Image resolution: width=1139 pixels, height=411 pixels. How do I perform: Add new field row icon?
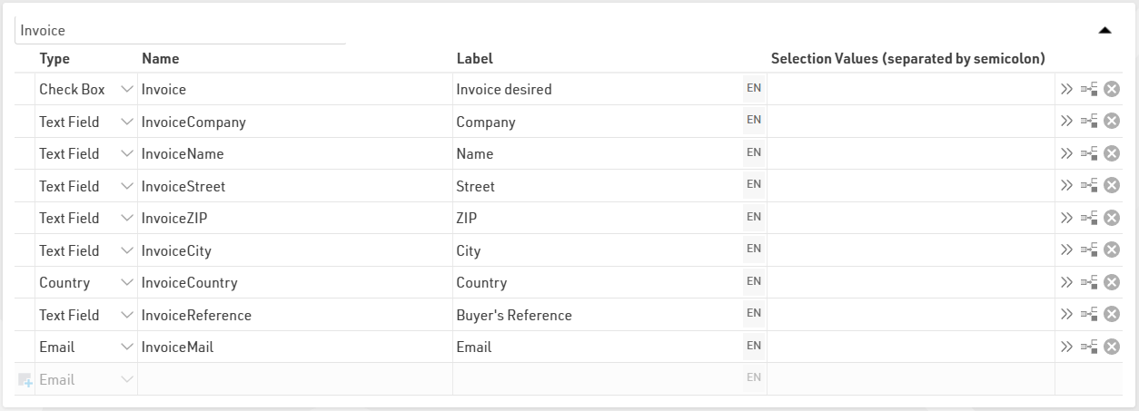25,379
